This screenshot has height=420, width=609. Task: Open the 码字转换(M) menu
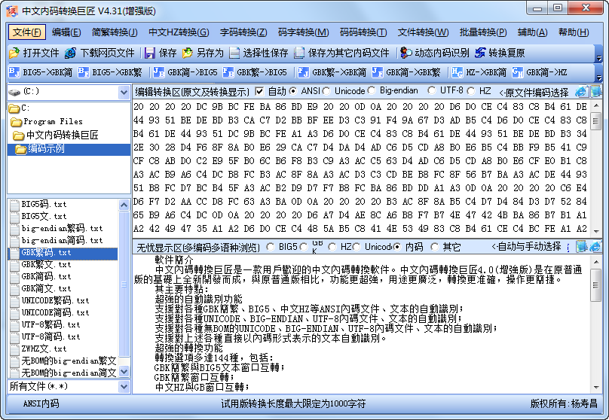point(303,32)
